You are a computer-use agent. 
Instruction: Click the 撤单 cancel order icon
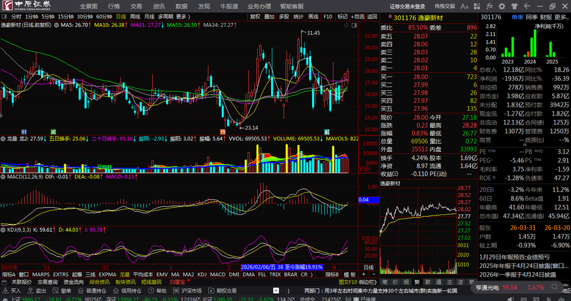point(61,291)
